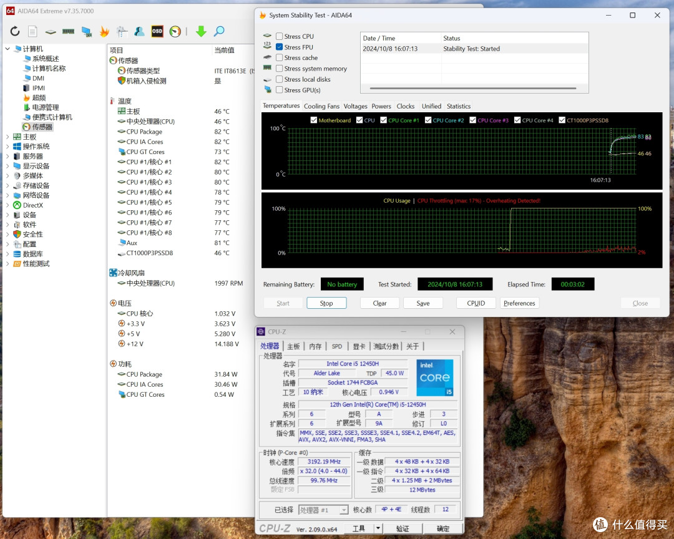Click the 项目 column header in sensor list
The image size is (674, 539).
pos(117,51)
